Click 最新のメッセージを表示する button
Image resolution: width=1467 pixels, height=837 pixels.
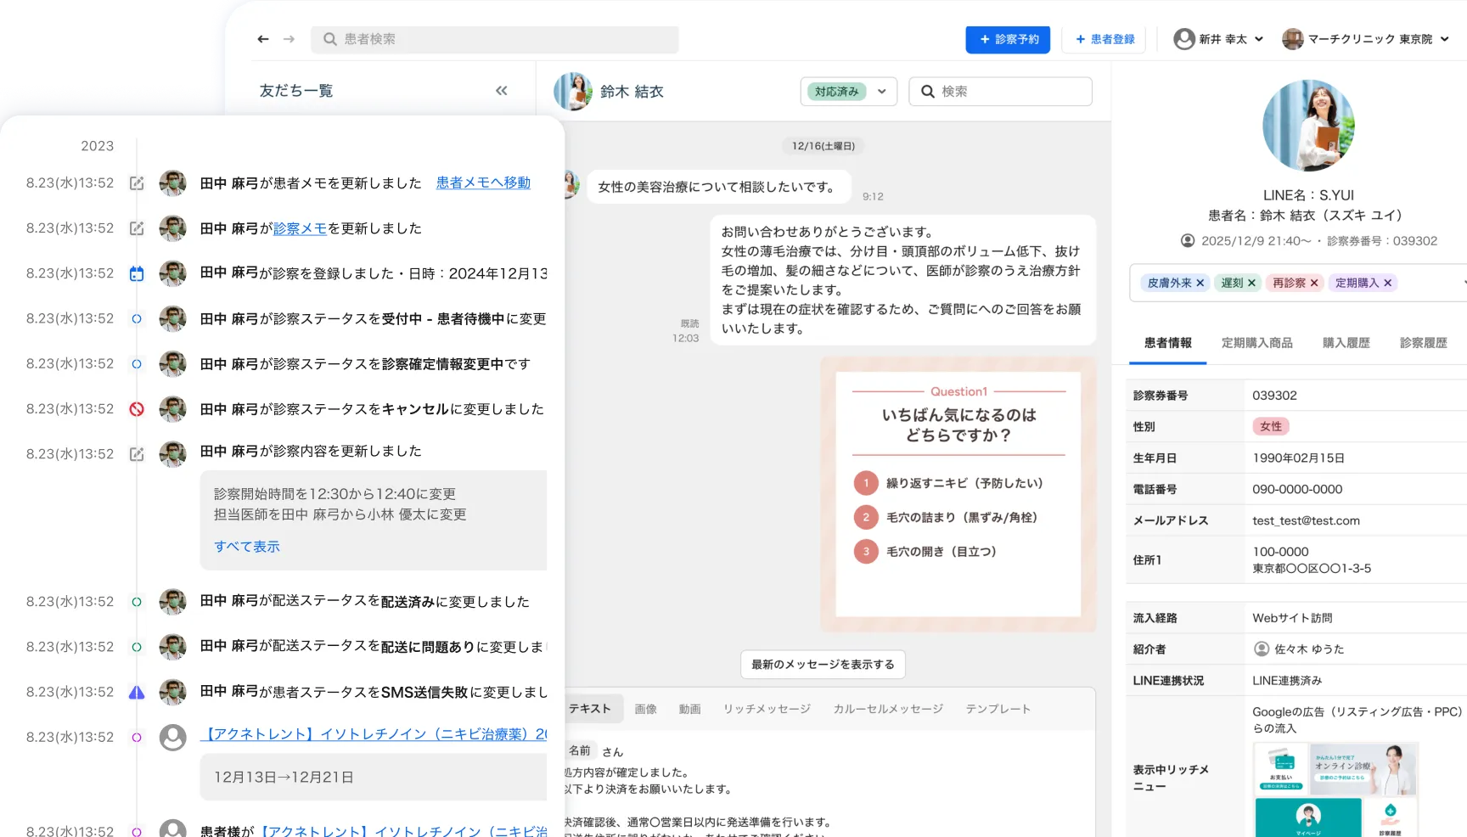point(823,664)
